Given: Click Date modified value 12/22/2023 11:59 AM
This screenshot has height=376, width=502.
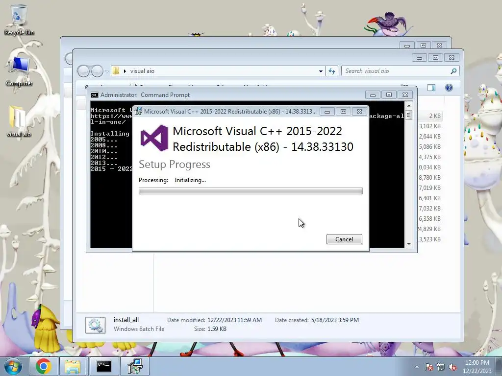Looking at the screenshot, I should pyautogui.click(x=234, y=320).
